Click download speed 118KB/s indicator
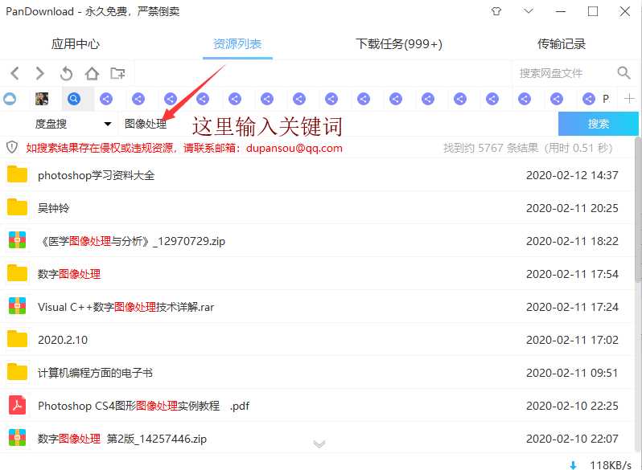The width and height of the screenshot is (642, 470). (x=611, y=465)
